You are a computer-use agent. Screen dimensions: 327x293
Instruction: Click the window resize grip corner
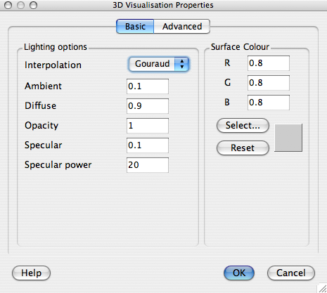coord(323,289)
